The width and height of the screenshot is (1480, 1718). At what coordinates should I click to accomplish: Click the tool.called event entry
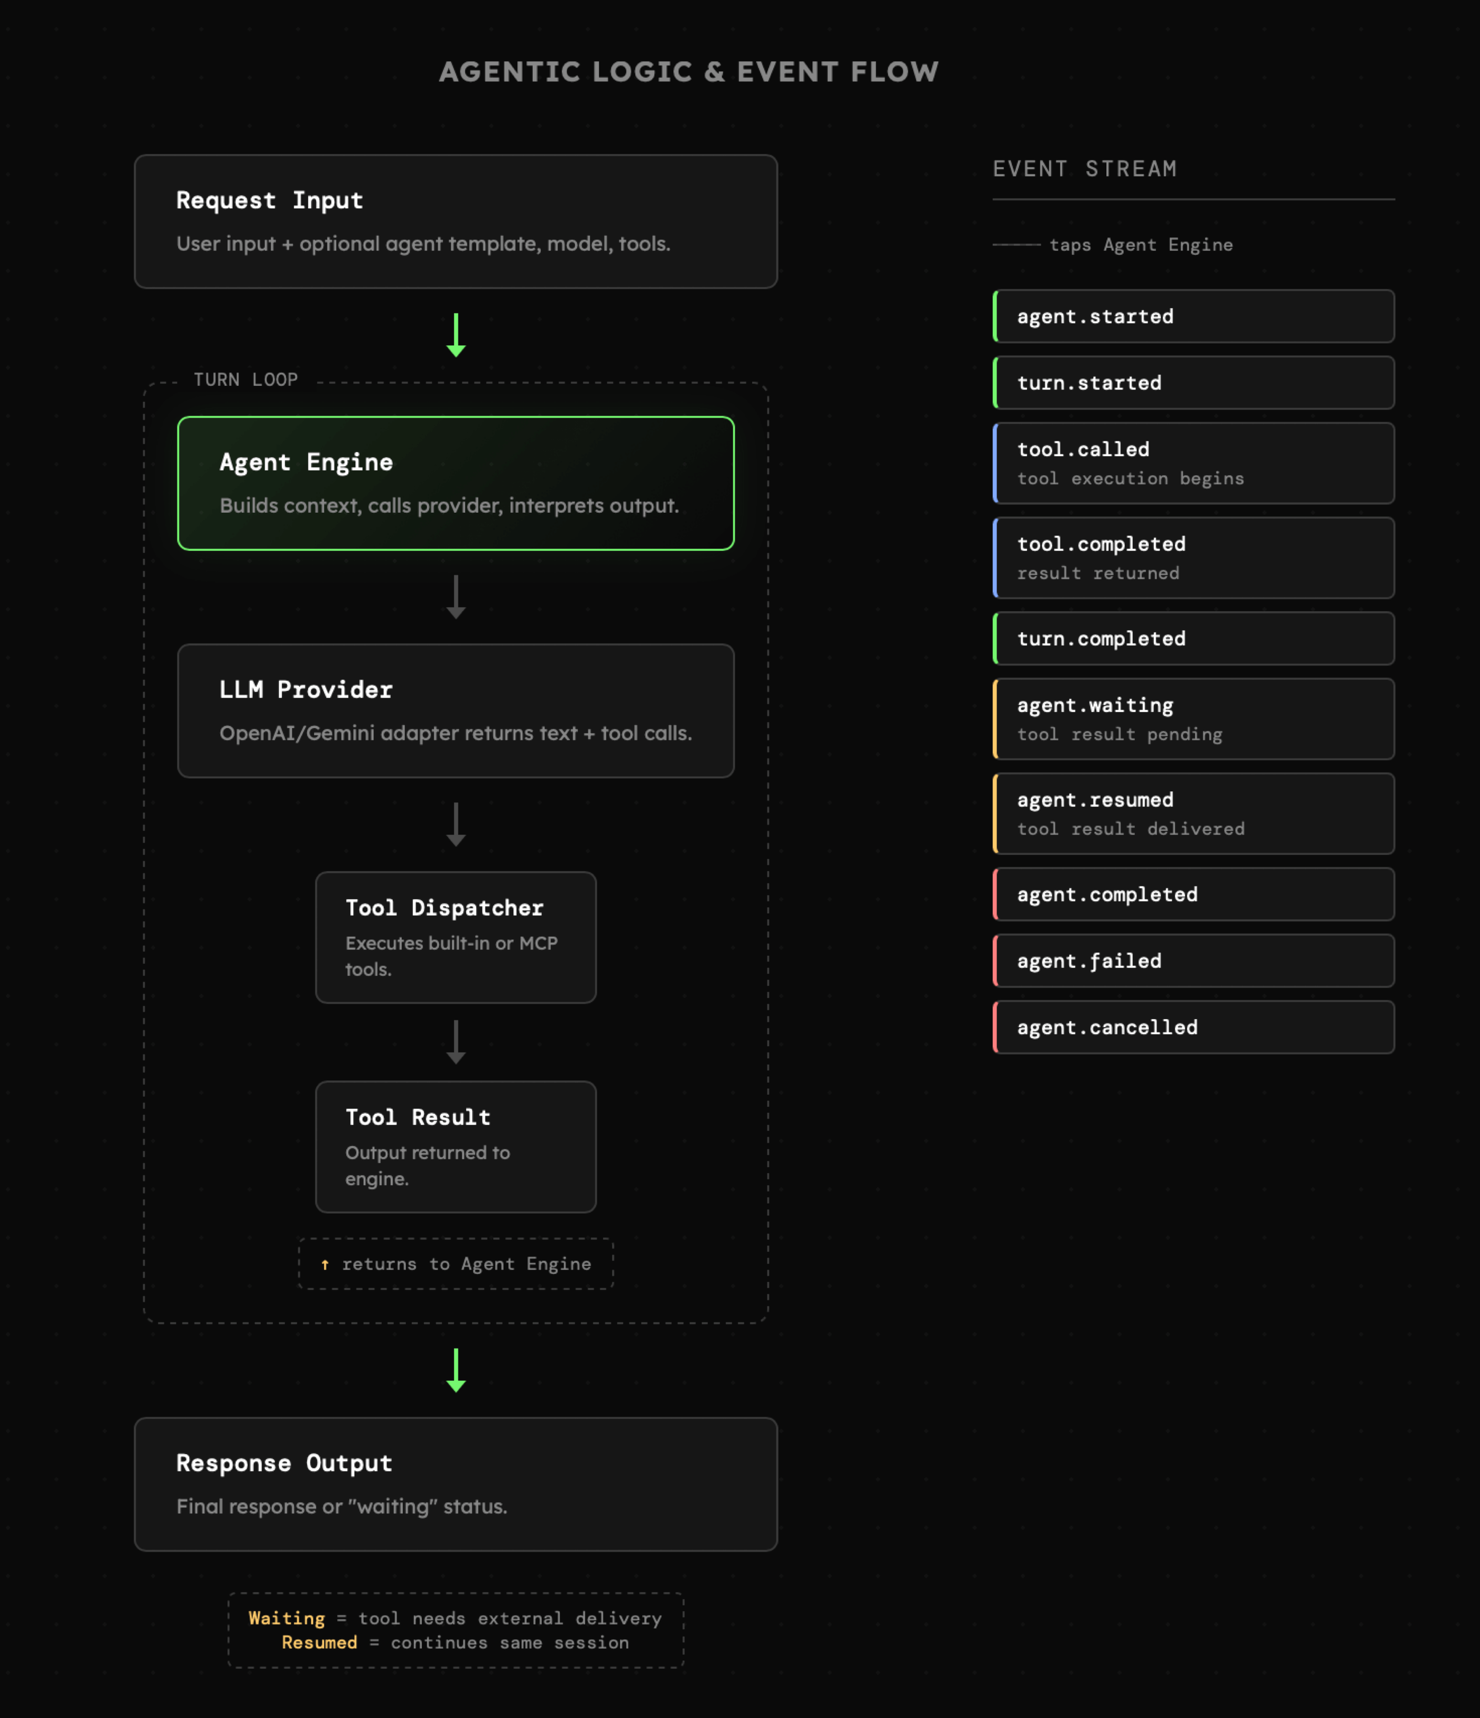[x=1193, y=463]
